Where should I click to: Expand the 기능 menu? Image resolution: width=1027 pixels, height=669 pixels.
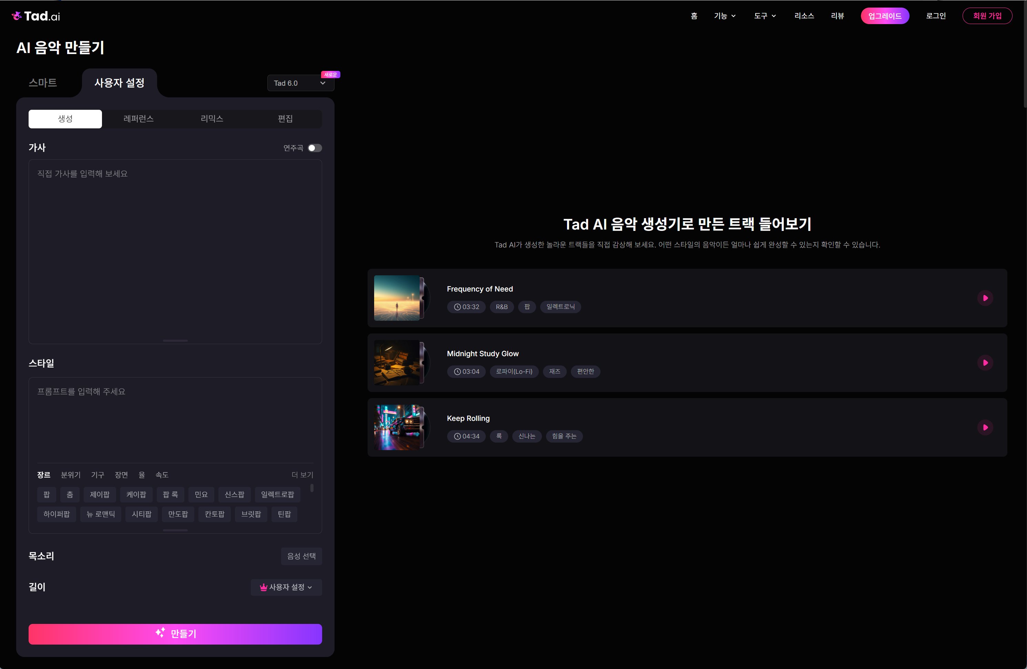coord(725,16)
